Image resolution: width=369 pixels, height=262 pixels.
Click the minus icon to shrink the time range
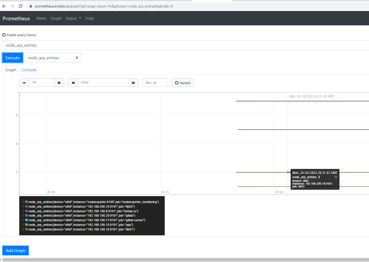pyautogui.click(x=24, y=83)
